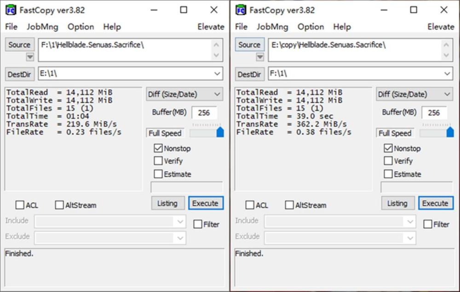Open File menu in right FastCopy window
The height and width of the screenshot is (292, 460).
click(241, 27)
